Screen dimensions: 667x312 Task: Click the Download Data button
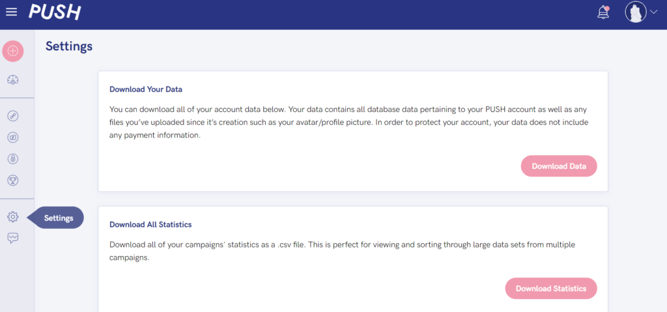[x=559, y=166]
